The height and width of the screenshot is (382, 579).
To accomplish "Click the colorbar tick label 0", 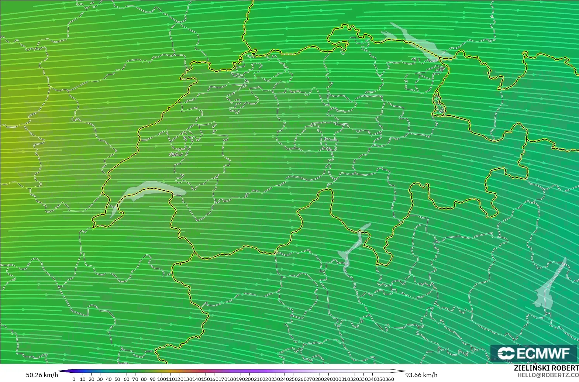I will pos(74,379).
